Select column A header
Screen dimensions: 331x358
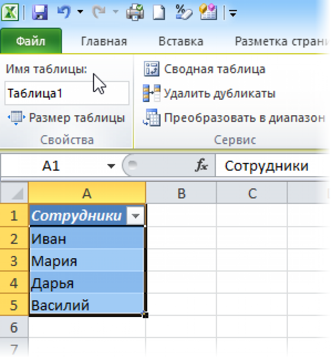pos(87,193)
